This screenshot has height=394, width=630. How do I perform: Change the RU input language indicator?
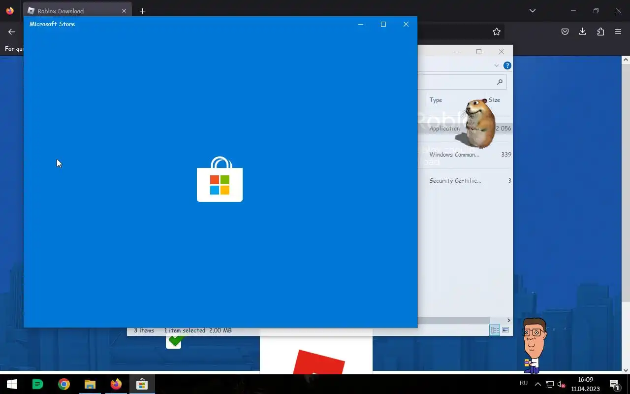(x=524, y=383)
